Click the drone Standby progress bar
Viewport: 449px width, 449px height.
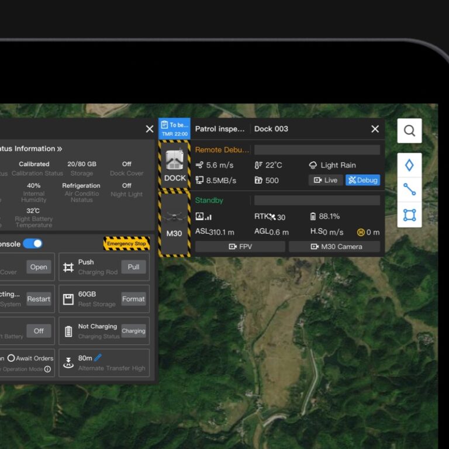(317, 201)
